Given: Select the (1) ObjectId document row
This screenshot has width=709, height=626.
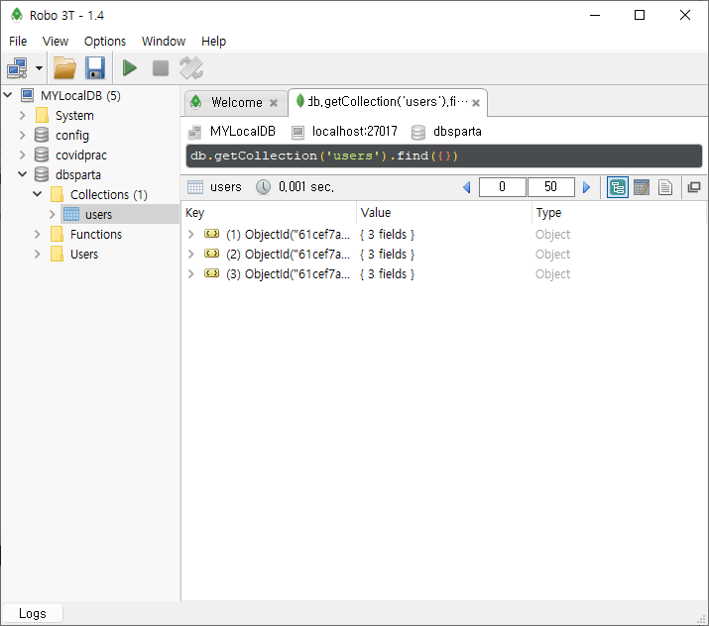Looking at the screenshot, I should click(x=443, y=235).
